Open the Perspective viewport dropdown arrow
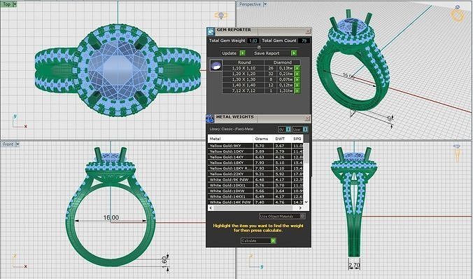The width and height of the screenshot is (473, 279). point(265,4)
